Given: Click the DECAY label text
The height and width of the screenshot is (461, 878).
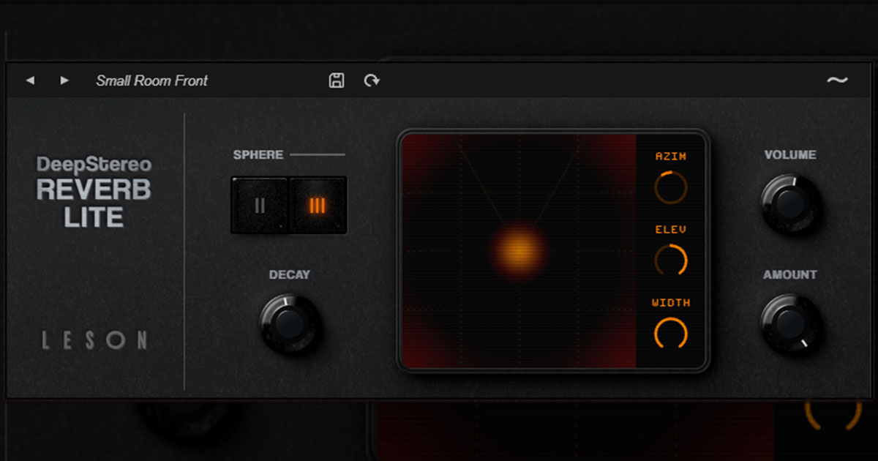Looking at the screenshot, I should [290, 274].
